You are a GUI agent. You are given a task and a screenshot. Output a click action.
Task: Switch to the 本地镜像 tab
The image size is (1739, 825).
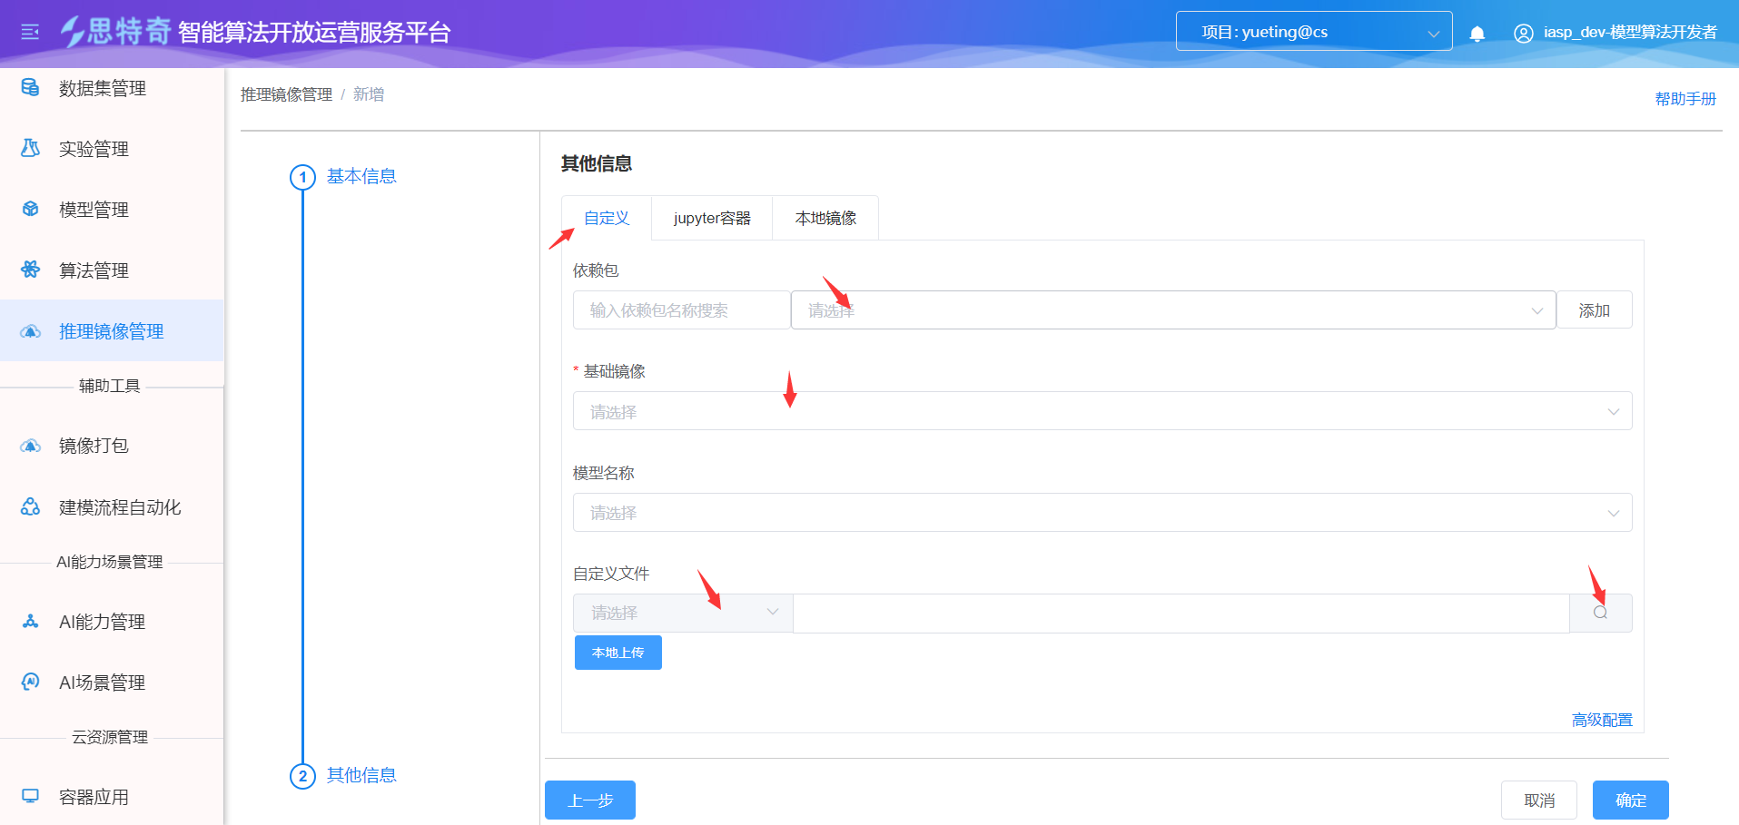click(825, 218)
